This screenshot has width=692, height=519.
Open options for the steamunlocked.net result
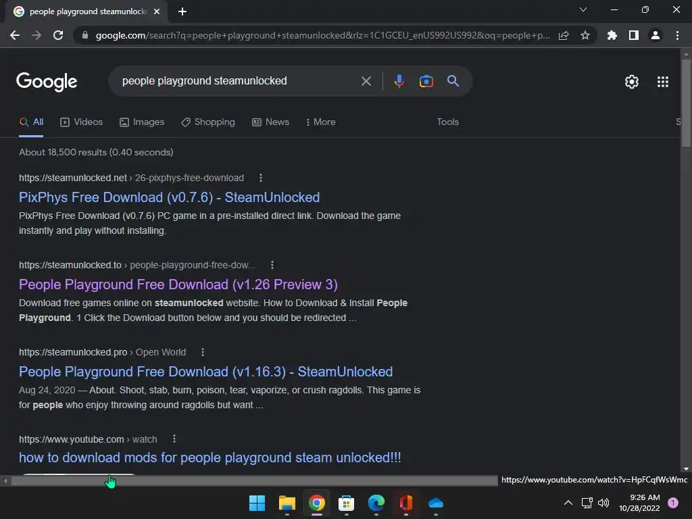pos(261,178)
